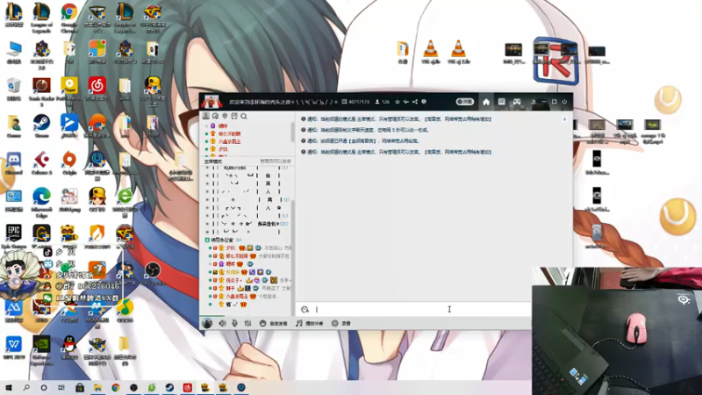Open search in the YY left panel
The width and height of the screenshot is (702, 395).
click(244, 117)
